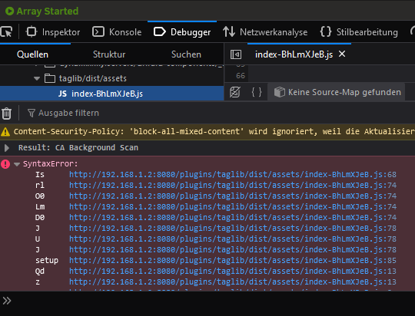Click the console input prompt chevrons
This screenshot has height=316, width=415.
[7, 301]
